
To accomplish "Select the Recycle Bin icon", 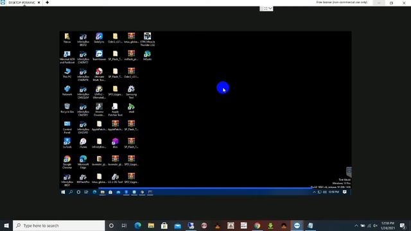I will coord(67,108).
